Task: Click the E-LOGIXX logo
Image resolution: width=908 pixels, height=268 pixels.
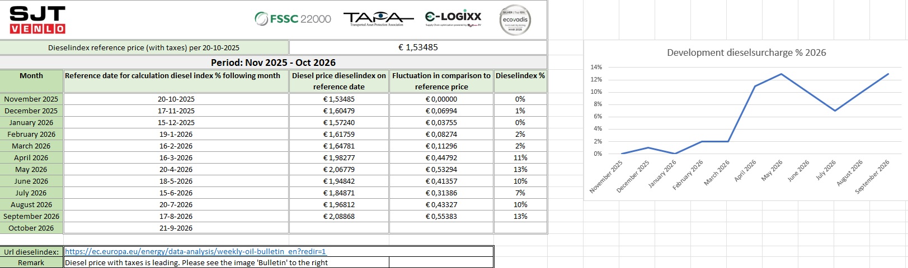Action: pyautogui.click(x=453, y=18)
